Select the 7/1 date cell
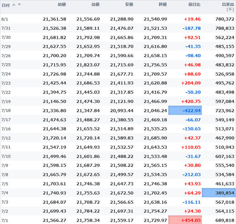This screenshot has height=224, width=236. tap(5, 220)
